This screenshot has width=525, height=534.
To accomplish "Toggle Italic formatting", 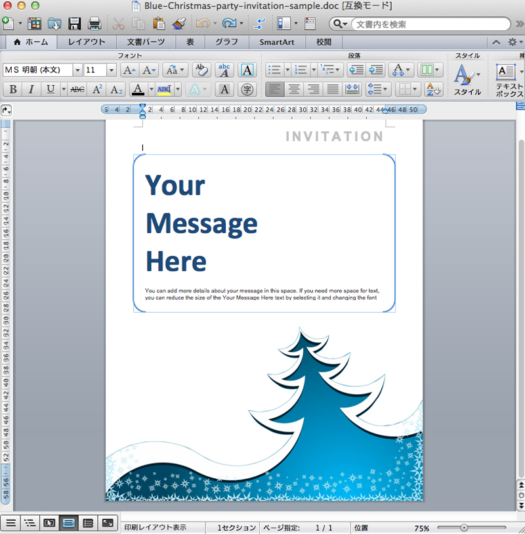I will (31, 89).
